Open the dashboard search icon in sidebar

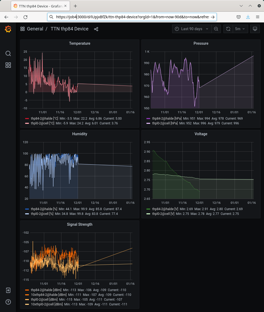pyautogui.click(x=8, y=53)
